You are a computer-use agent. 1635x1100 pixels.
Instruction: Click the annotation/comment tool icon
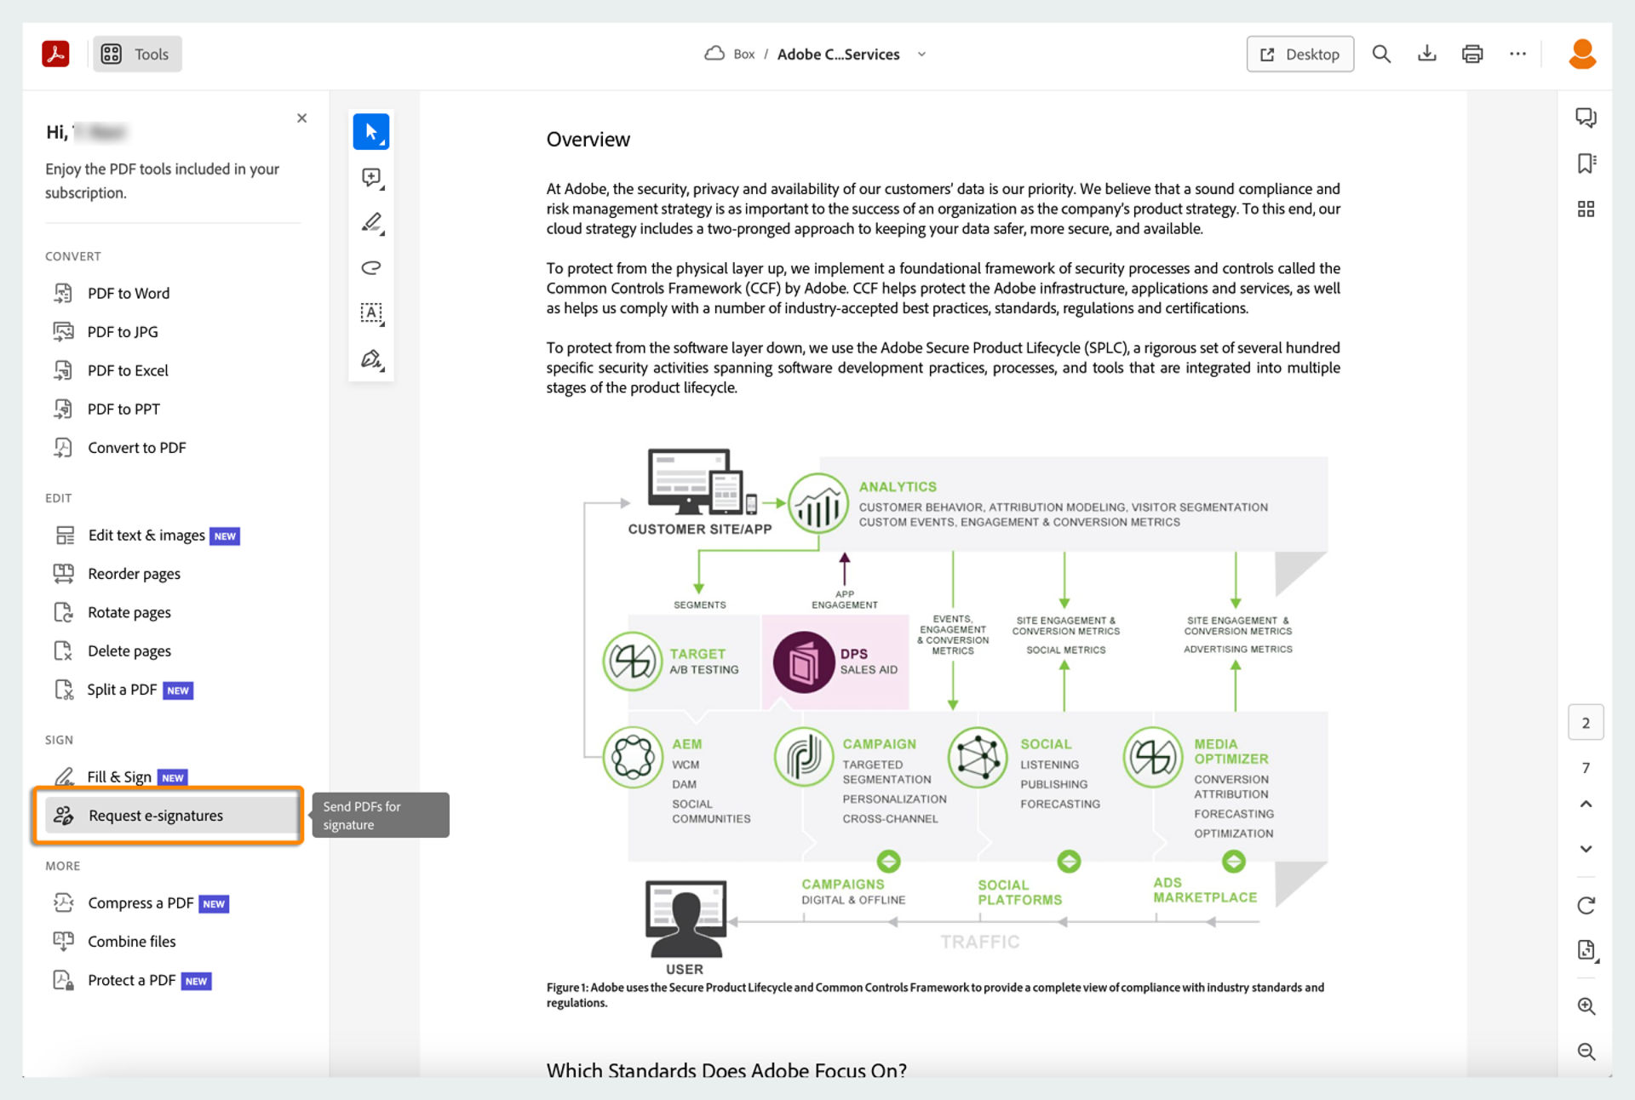pos(370,177)
